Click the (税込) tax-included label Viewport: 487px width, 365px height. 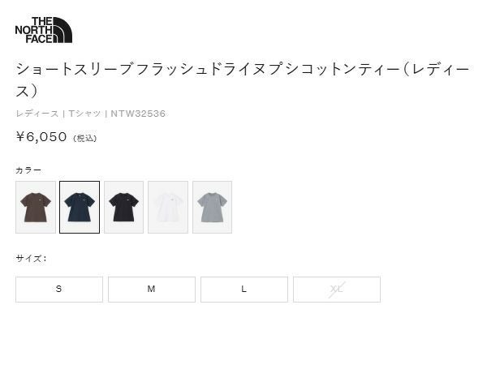pos(85,138)
